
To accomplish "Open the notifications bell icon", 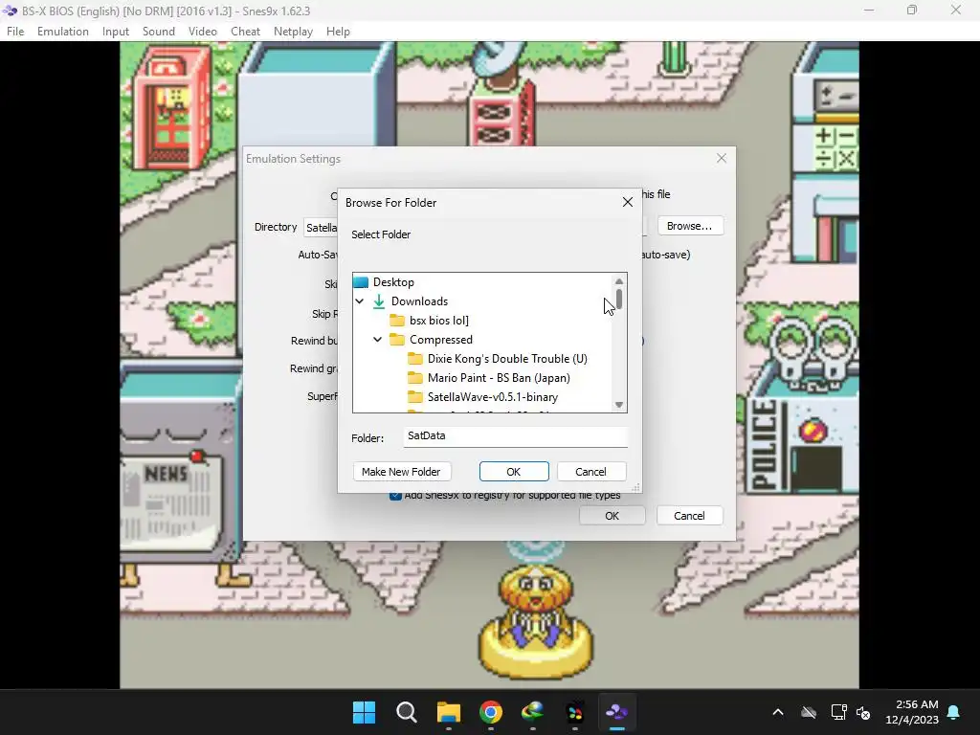I will coord(954,712).
